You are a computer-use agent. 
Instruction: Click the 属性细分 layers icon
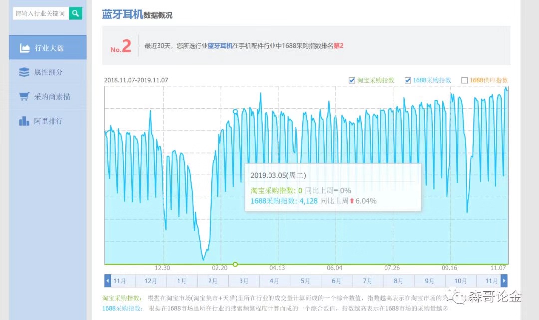click(24, 72)
